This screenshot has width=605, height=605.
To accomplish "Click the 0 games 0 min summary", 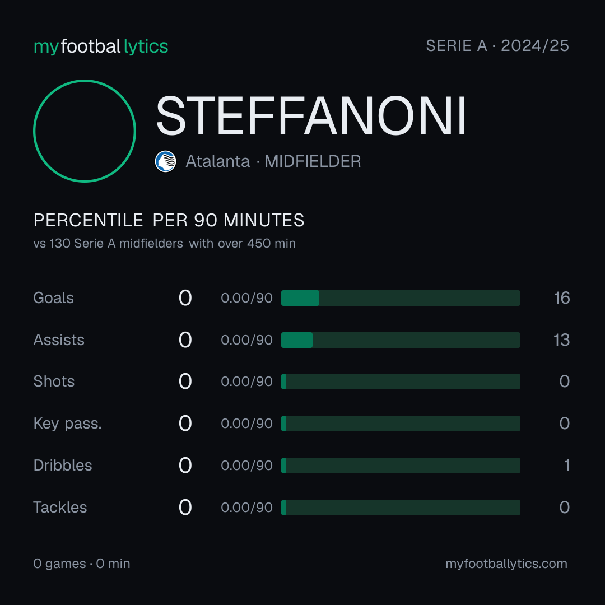I will pos(82,564).
